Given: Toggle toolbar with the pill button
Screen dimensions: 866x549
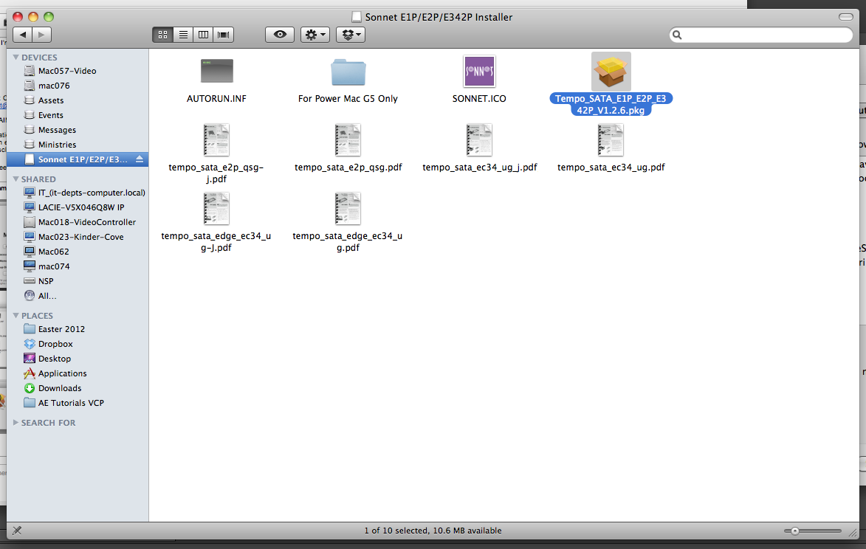Looking at the screenshot, I should (x=845, y=17).
